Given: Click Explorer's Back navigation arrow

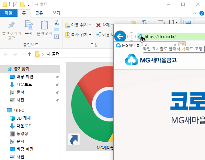Looking at the screenshot, I should [x=6, y=54].
